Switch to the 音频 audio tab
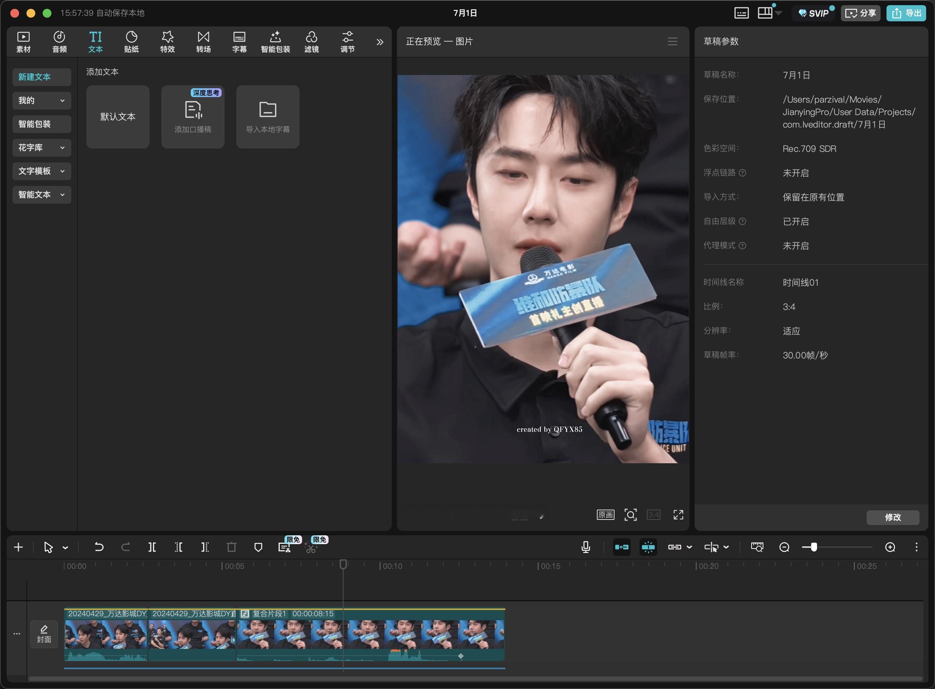The image size is (935, 689). [59, 42]
